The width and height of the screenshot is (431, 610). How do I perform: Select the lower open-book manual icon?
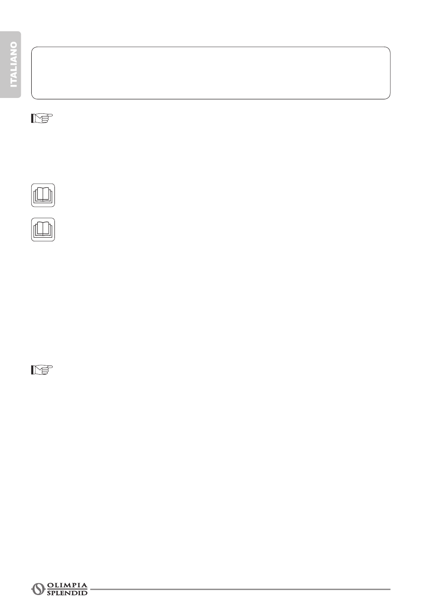(43, 229)
